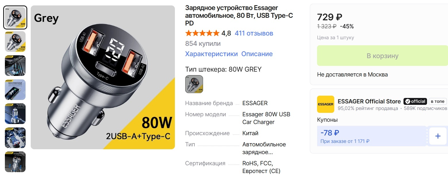448x177 pixels.
Task: Open the second «80W Car Charger» thumbnail
Action: [15, 42]
